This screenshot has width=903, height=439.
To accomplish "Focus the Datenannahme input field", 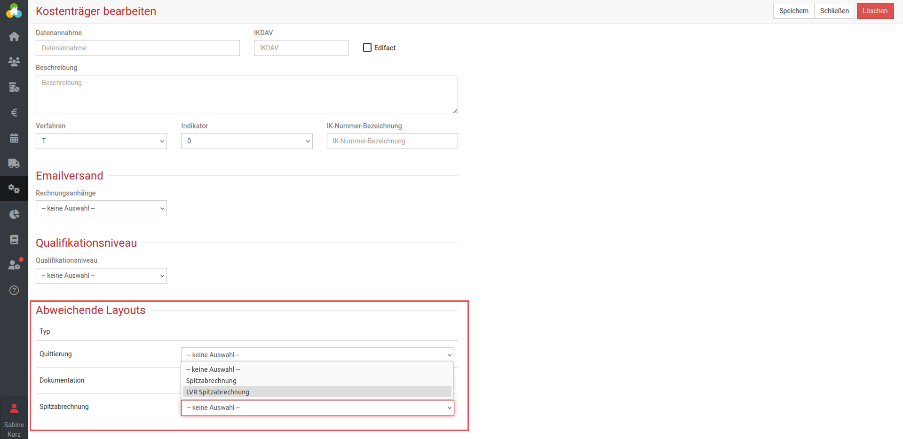I will [138, 48].
